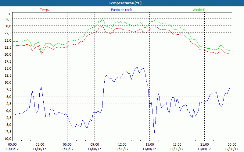Viewport: 244px width, 152px height.
Task: Click the 10,0 y-axis value
Action: click(x=8, y=82)
